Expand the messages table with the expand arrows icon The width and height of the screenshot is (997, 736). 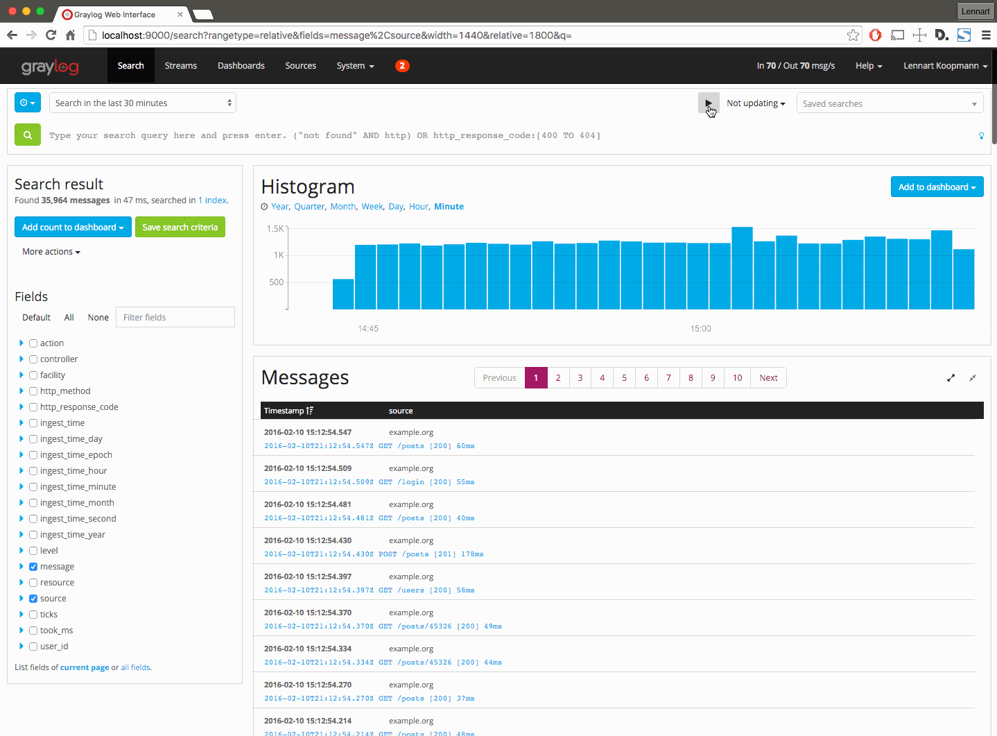tap(951, 378)
